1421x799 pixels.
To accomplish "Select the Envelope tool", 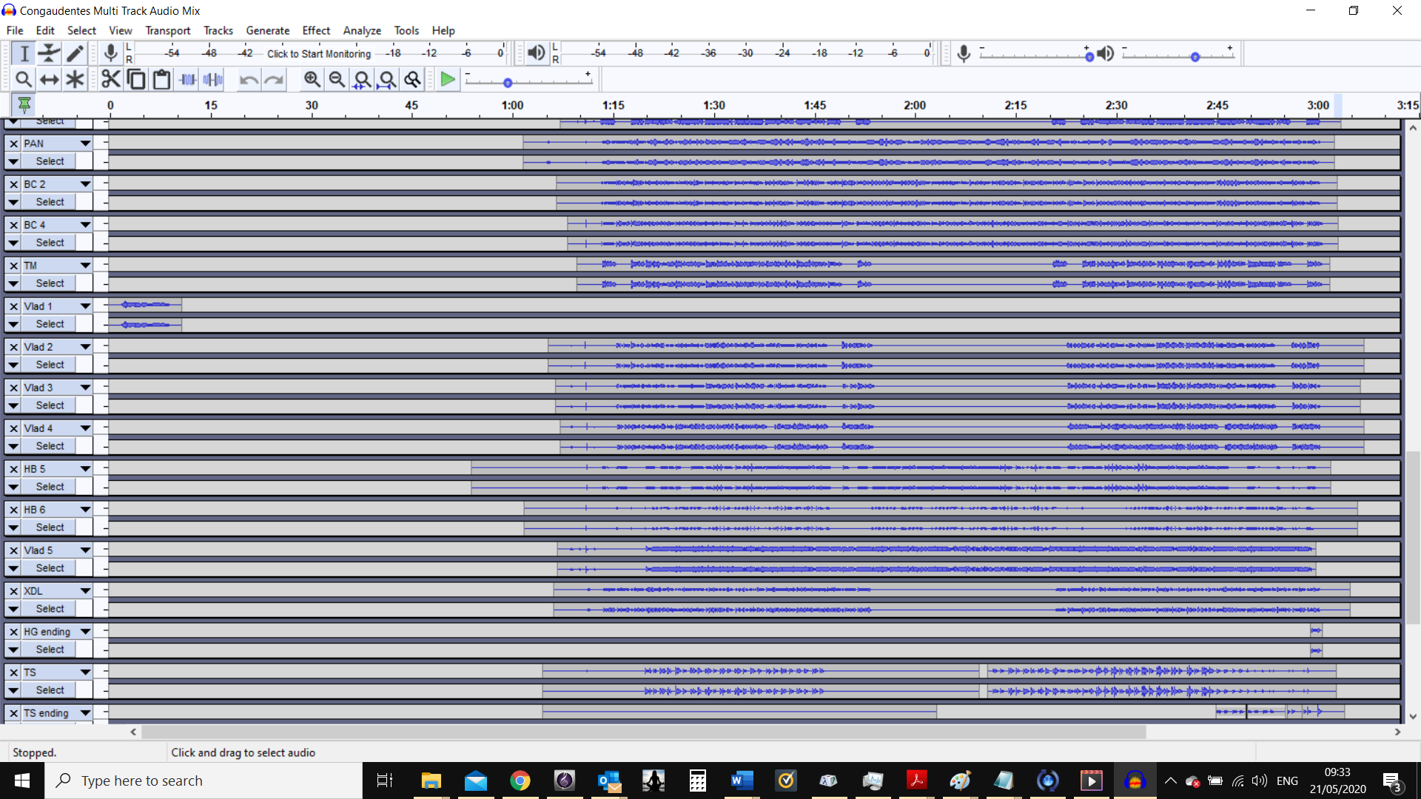I will 49,53.
